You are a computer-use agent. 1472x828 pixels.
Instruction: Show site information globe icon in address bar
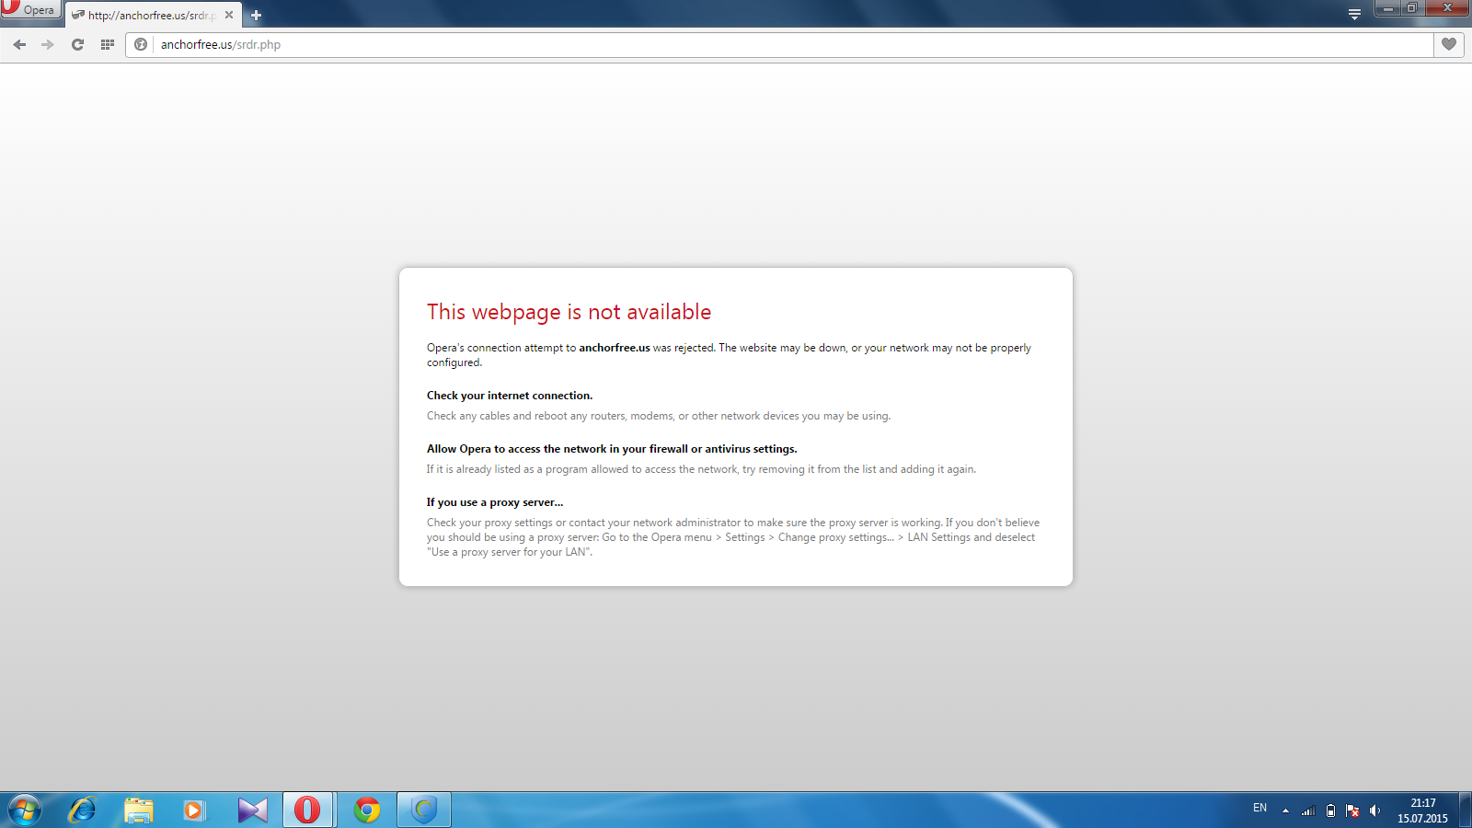click(x=141, y=44)
